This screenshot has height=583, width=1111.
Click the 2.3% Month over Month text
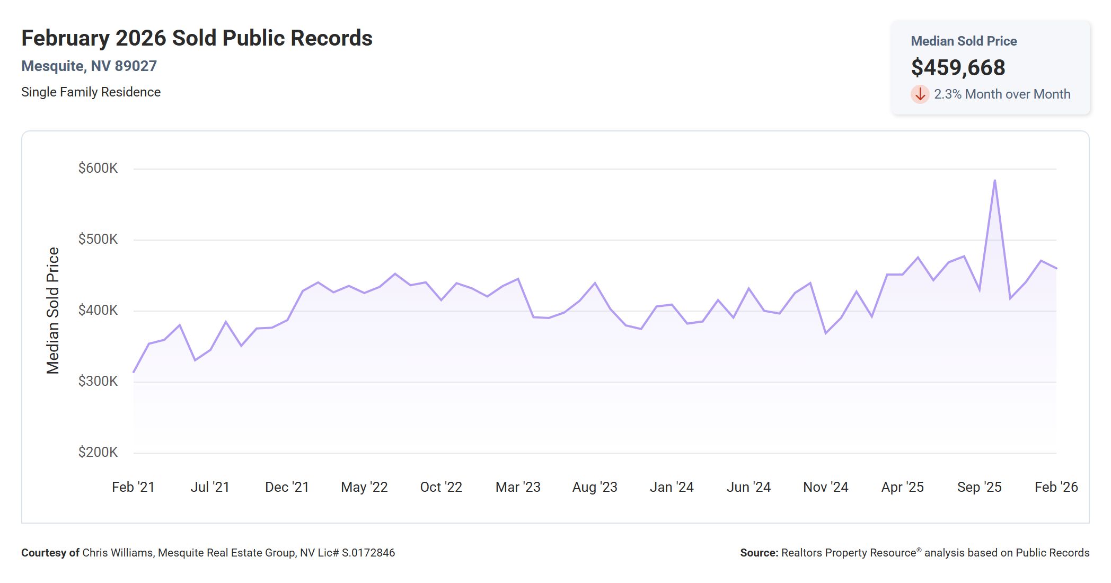coord(1002,94)
